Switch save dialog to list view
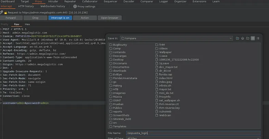The width and height of the screenshot is (269, 139). point(253,38)
